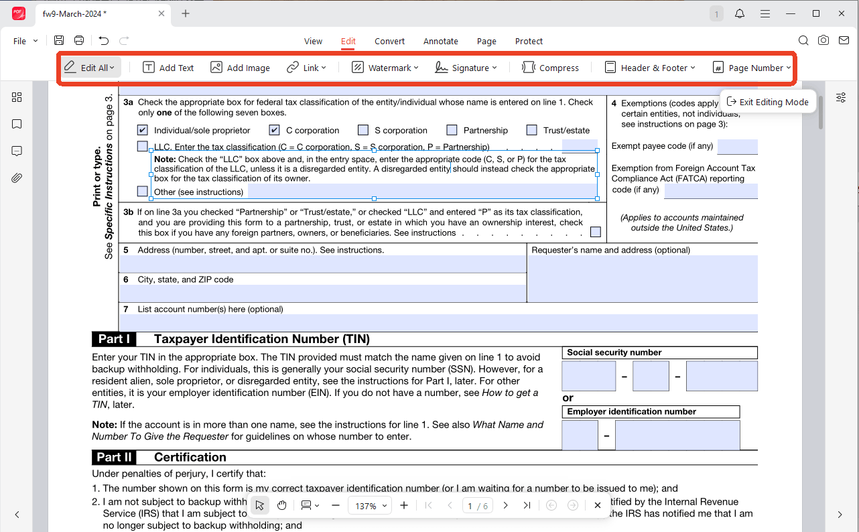Click the Save disk icon

click(x=59, y=41)
